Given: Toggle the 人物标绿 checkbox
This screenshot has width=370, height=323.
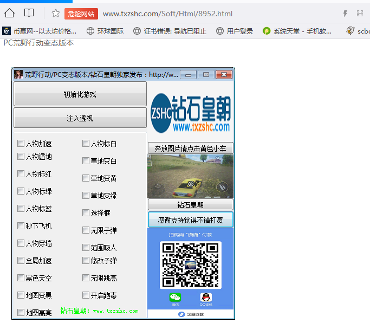Looking at the screenshot, I should [x=21, y=191].
